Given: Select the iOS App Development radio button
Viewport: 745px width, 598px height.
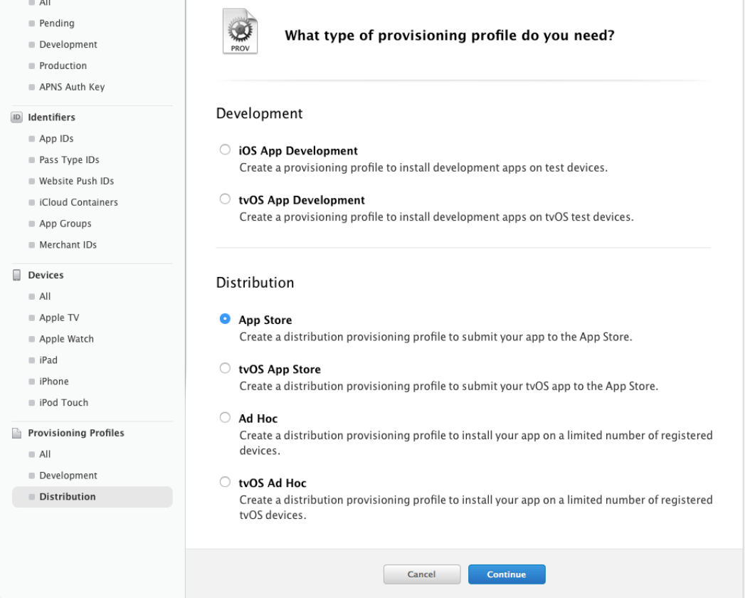Looking at the screenshot, I should [226, 149].
